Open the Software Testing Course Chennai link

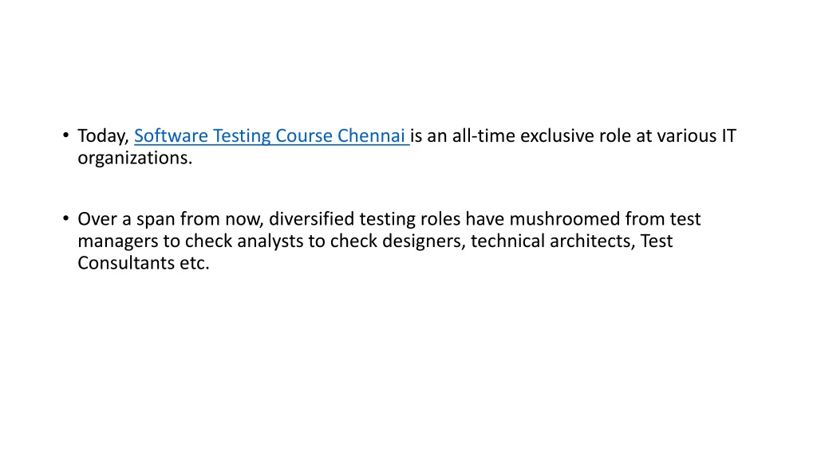pos(270,135)
